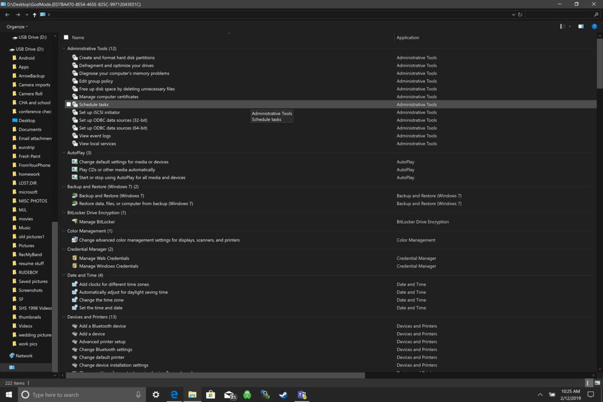The height and width of the screenshot is (402, 603).
Task: Switch to large icons view in status bar
Action: click(x=597, y=383)
